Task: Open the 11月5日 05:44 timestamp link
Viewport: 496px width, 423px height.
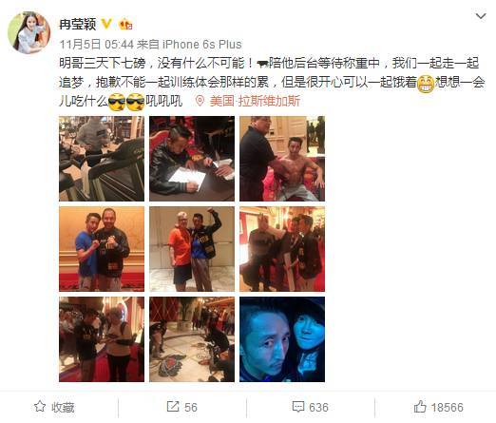Action: [97, 45]
